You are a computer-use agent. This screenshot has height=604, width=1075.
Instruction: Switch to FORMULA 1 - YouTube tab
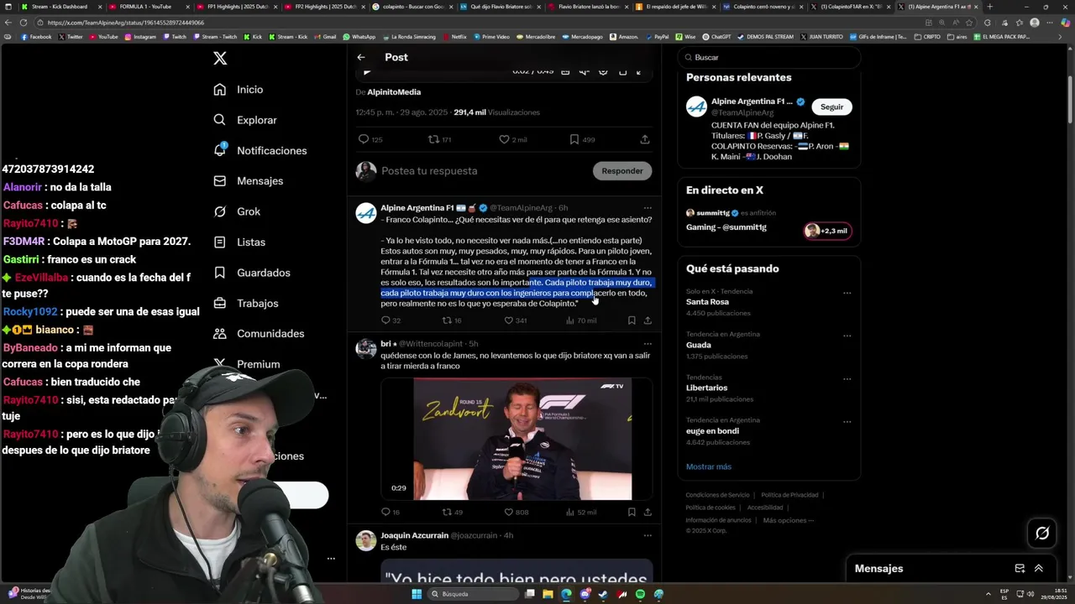(145, 7)
